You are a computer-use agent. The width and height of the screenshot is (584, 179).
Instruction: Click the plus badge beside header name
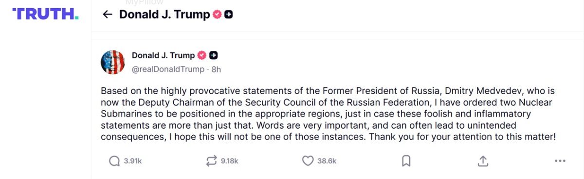(x=229, y=15)
